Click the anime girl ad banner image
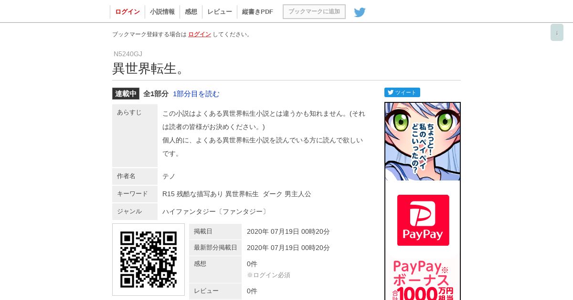573x300 pixels. [x=423, y=141]
